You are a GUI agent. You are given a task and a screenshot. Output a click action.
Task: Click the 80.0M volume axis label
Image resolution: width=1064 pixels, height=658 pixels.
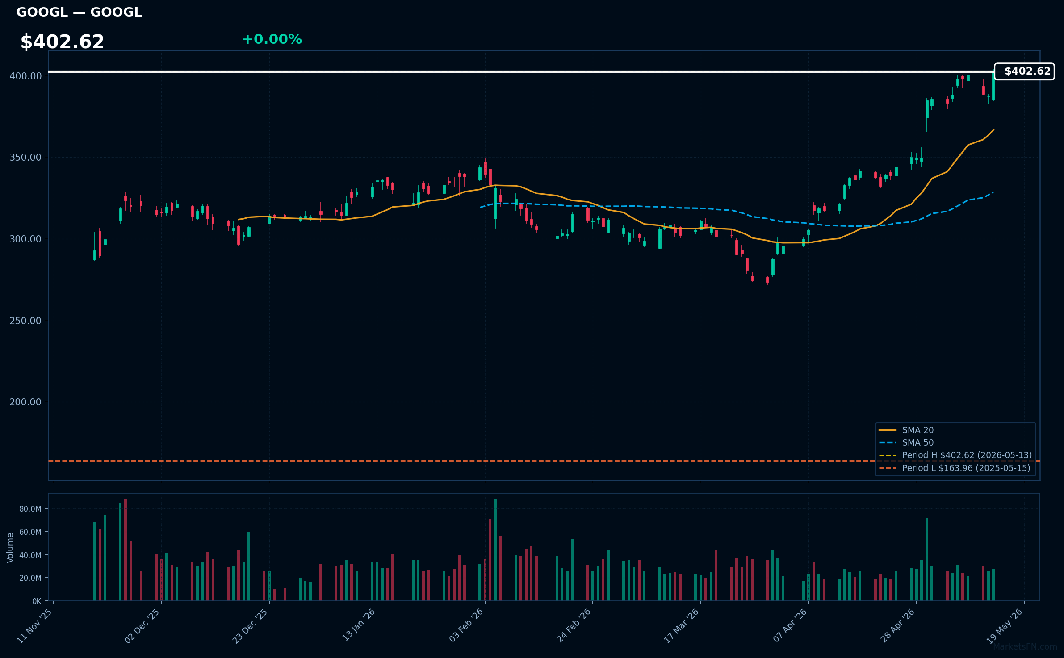[x=30, y=509]
